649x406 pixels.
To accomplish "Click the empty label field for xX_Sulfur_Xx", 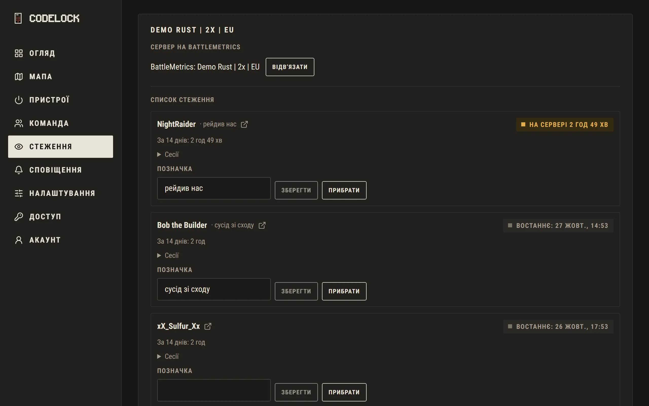I will point(214,390).
